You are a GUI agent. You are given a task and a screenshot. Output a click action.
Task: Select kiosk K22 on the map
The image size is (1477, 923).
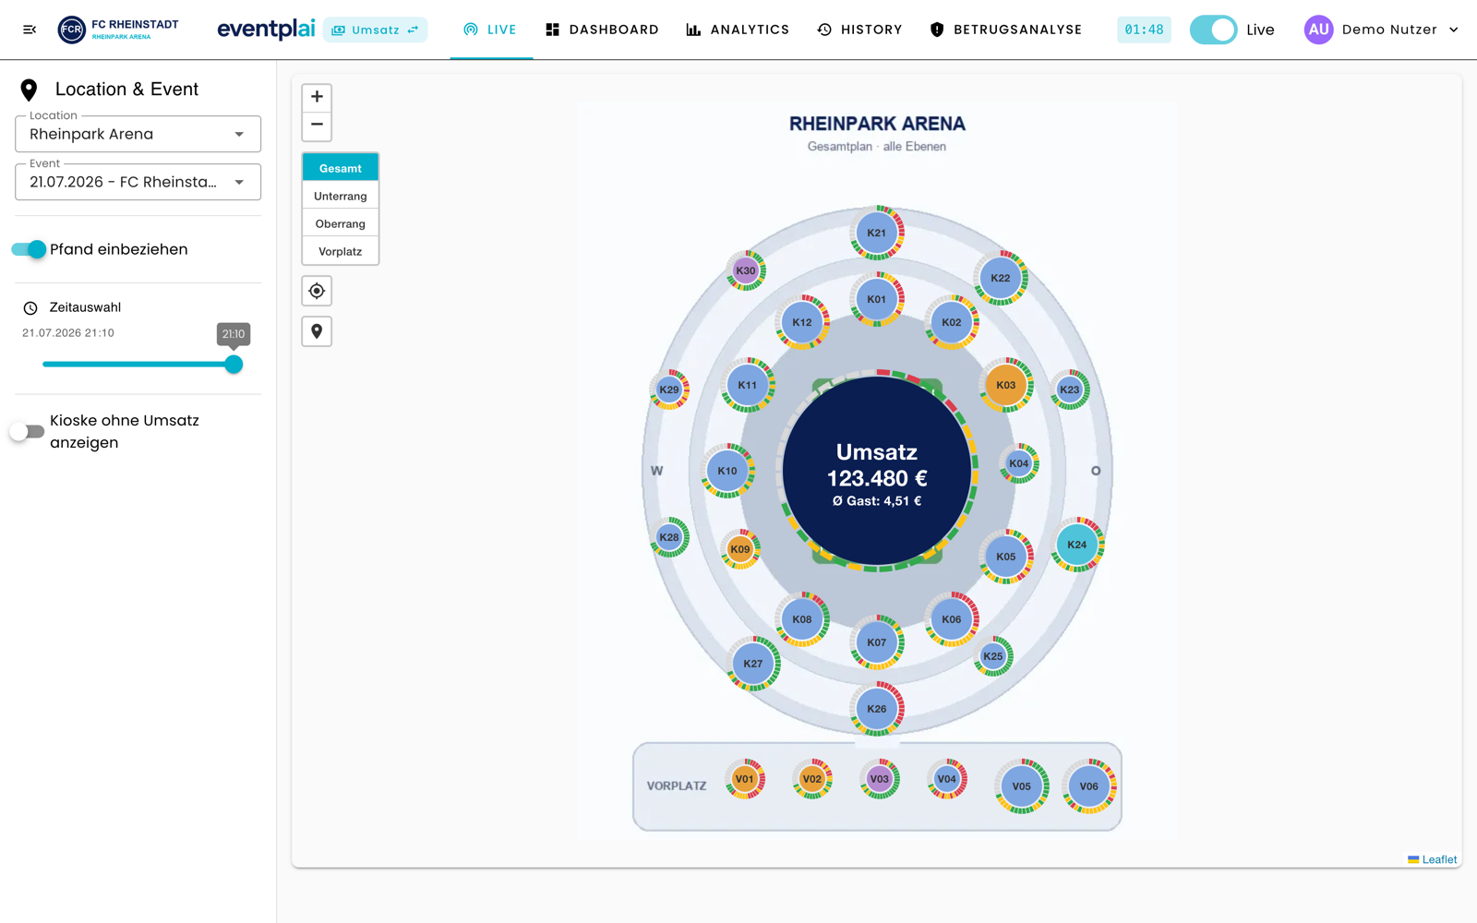(x=1001, y=278)
